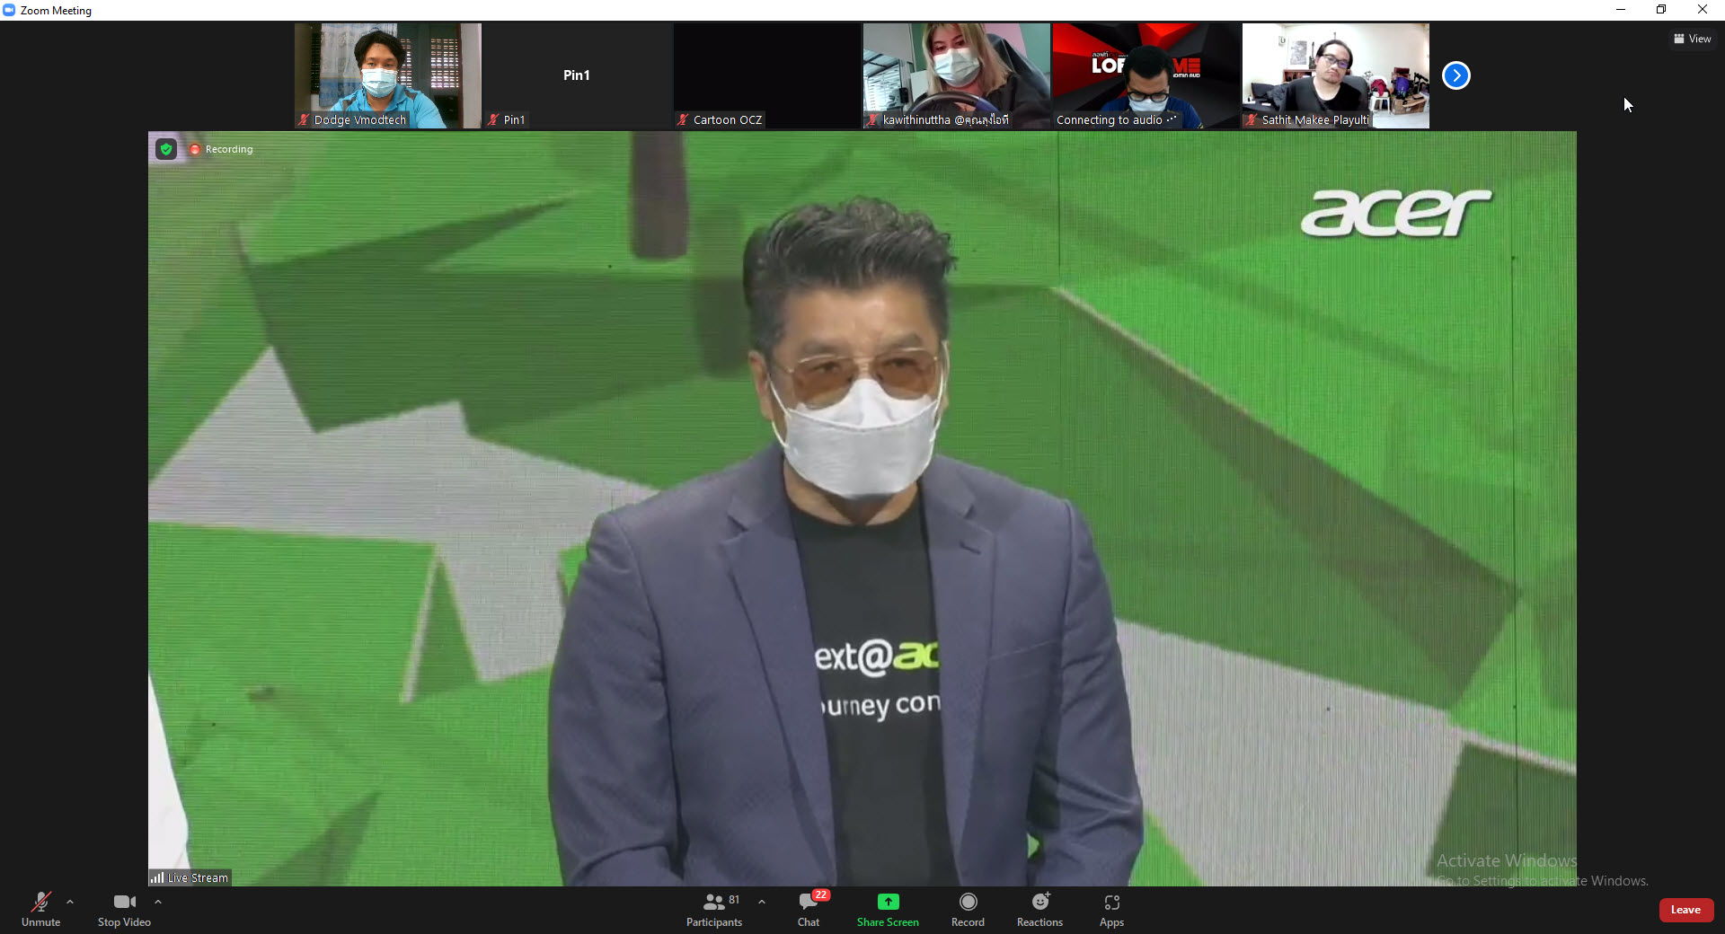Open the View menu
The width and height of the screenshot is (1725, 934).
tap(1693, 39)
